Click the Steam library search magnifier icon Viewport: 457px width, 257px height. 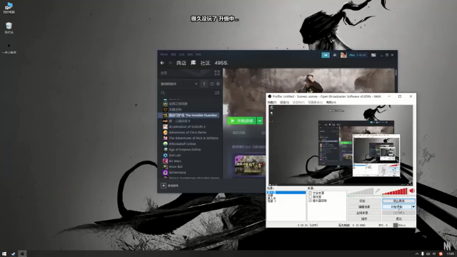pos(163,93)
